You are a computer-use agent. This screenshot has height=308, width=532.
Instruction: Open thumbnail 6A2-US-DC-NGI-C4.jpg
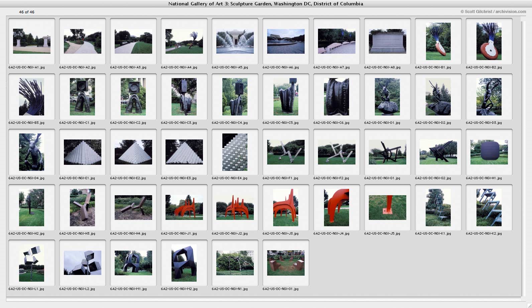point(235,97)
